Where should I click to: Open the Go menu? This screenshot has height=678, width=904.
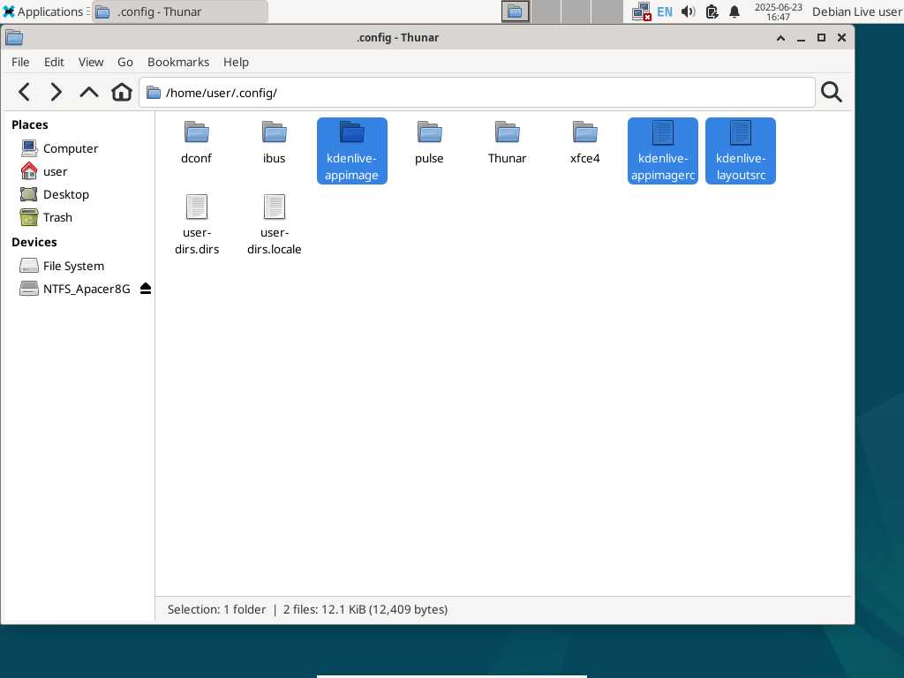(125, 62)
